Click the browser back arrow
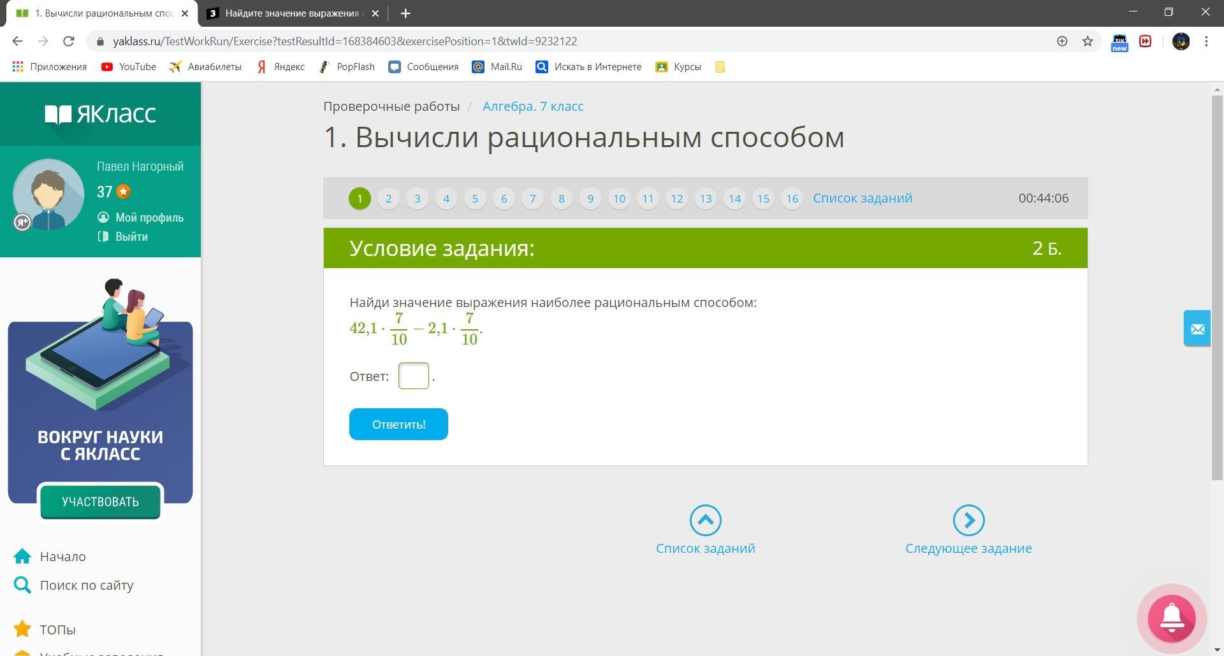1224x656 pixels. pos(17,41)
